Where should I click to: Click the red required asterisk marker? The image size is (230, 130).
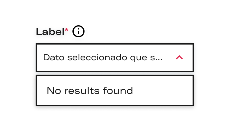[x=66, y=30]
